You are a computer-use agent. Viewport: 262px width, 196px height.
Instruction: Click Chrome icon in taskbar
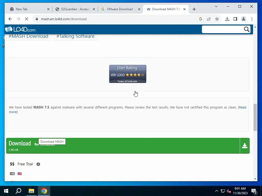[44, 191]
